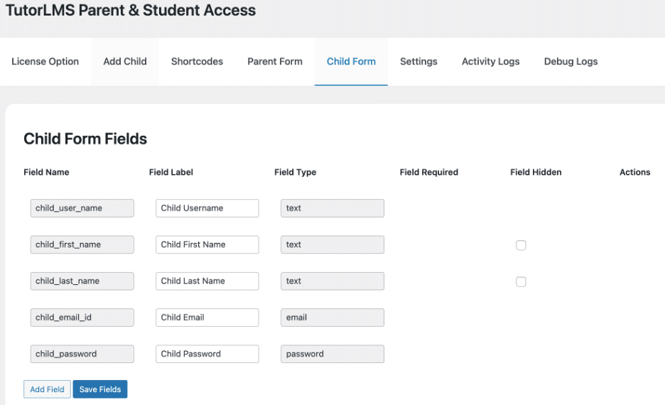Click the text type field for child_last_name
This screenshot has height=405, width=665.
pos(332,281)
